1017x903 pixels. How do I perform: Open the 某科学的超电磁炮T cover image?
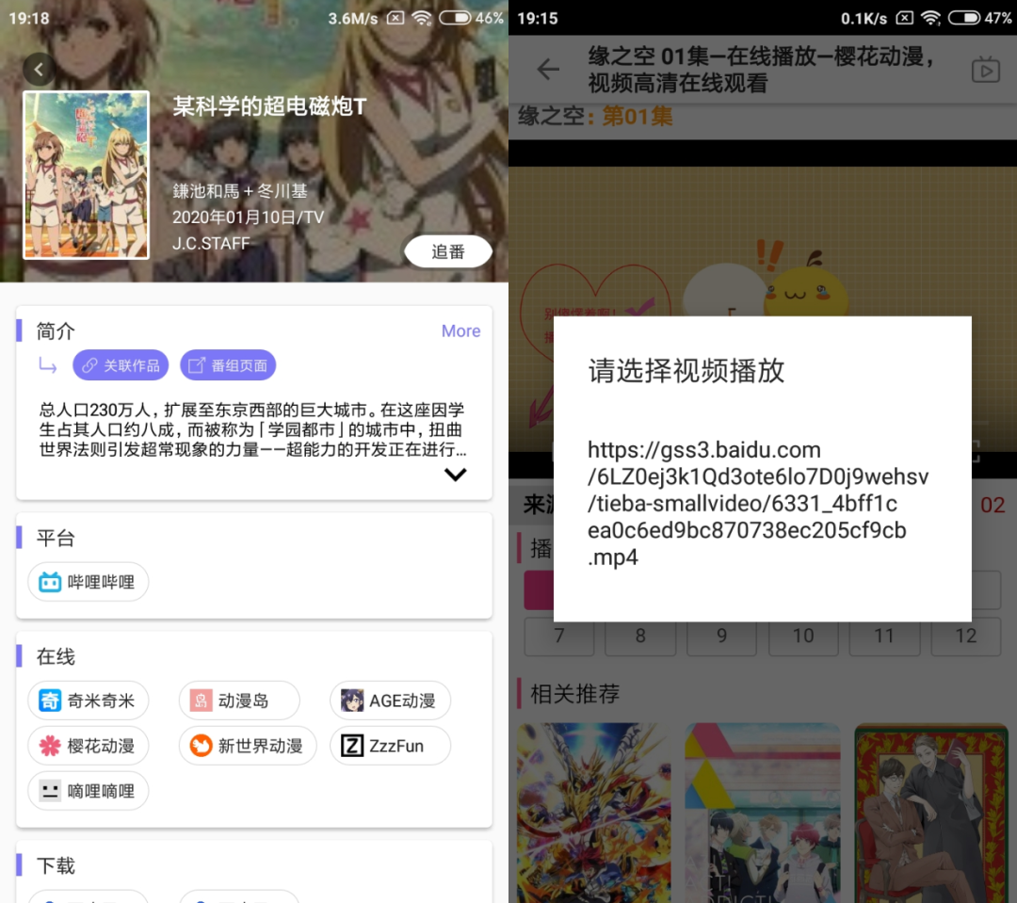pos(87,175)
